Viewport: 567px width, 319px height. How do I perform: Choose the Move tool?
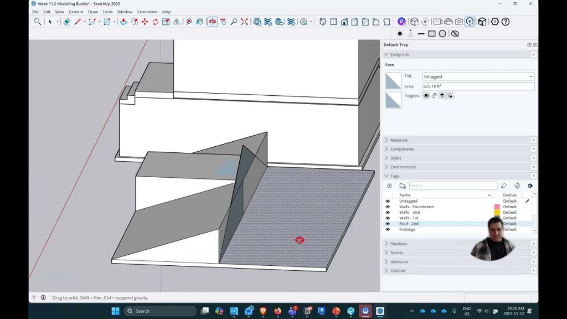coord(145,22)
